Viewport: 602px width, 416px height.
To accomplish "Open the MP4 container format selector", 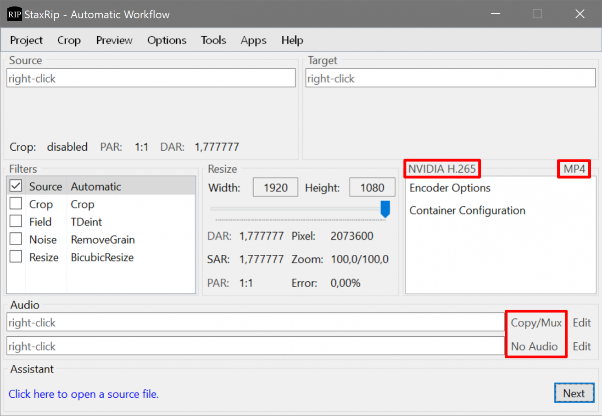I will pos(574,169).
